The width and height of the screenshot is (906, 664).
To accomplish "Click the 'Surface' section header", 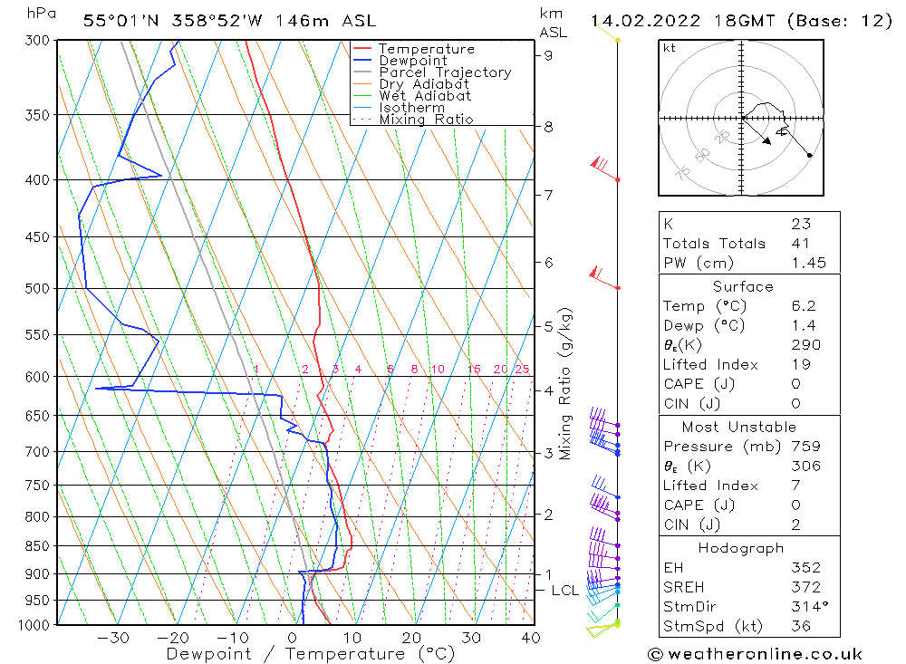I will pos(743,286).
